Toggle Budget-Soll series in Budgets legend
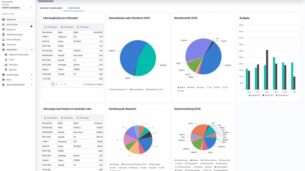Viewport: 305px width, 171px height. [254, 95]
